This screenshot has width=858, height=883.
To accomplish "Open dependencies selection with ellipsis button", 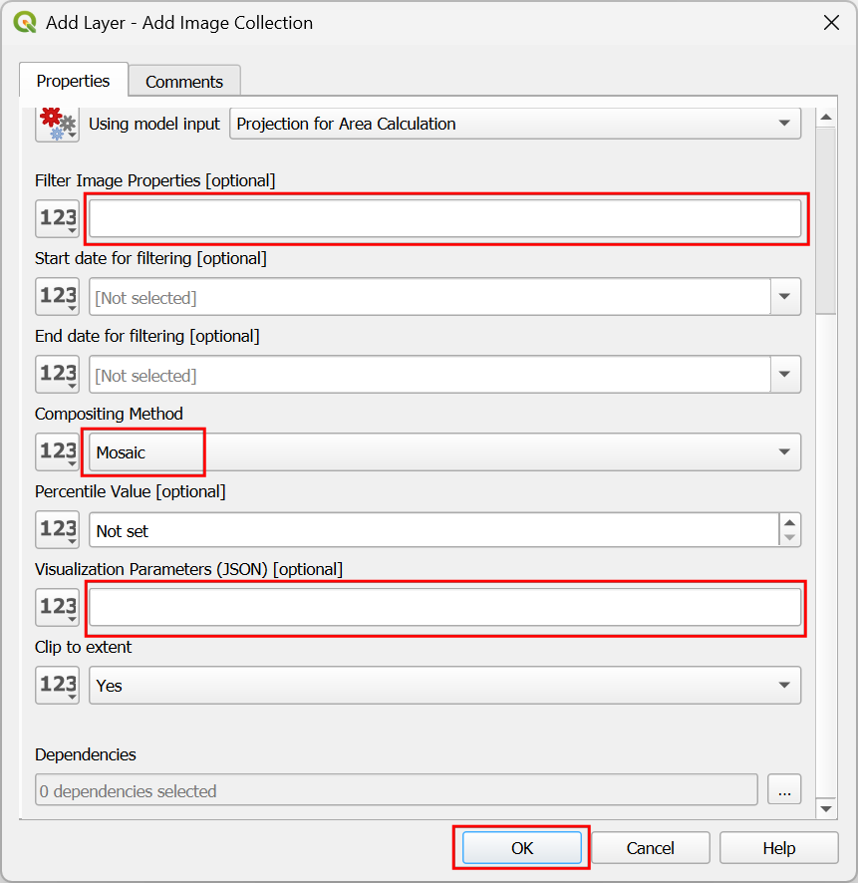I will point(784,790).
